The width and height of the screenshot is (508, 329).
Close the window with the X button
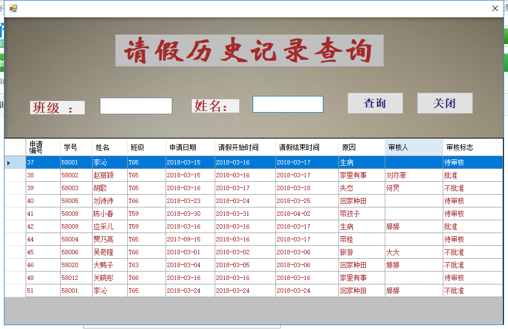(495, 8)
